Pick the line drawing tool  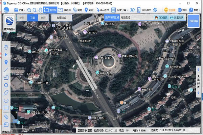[x=6, y=70]
